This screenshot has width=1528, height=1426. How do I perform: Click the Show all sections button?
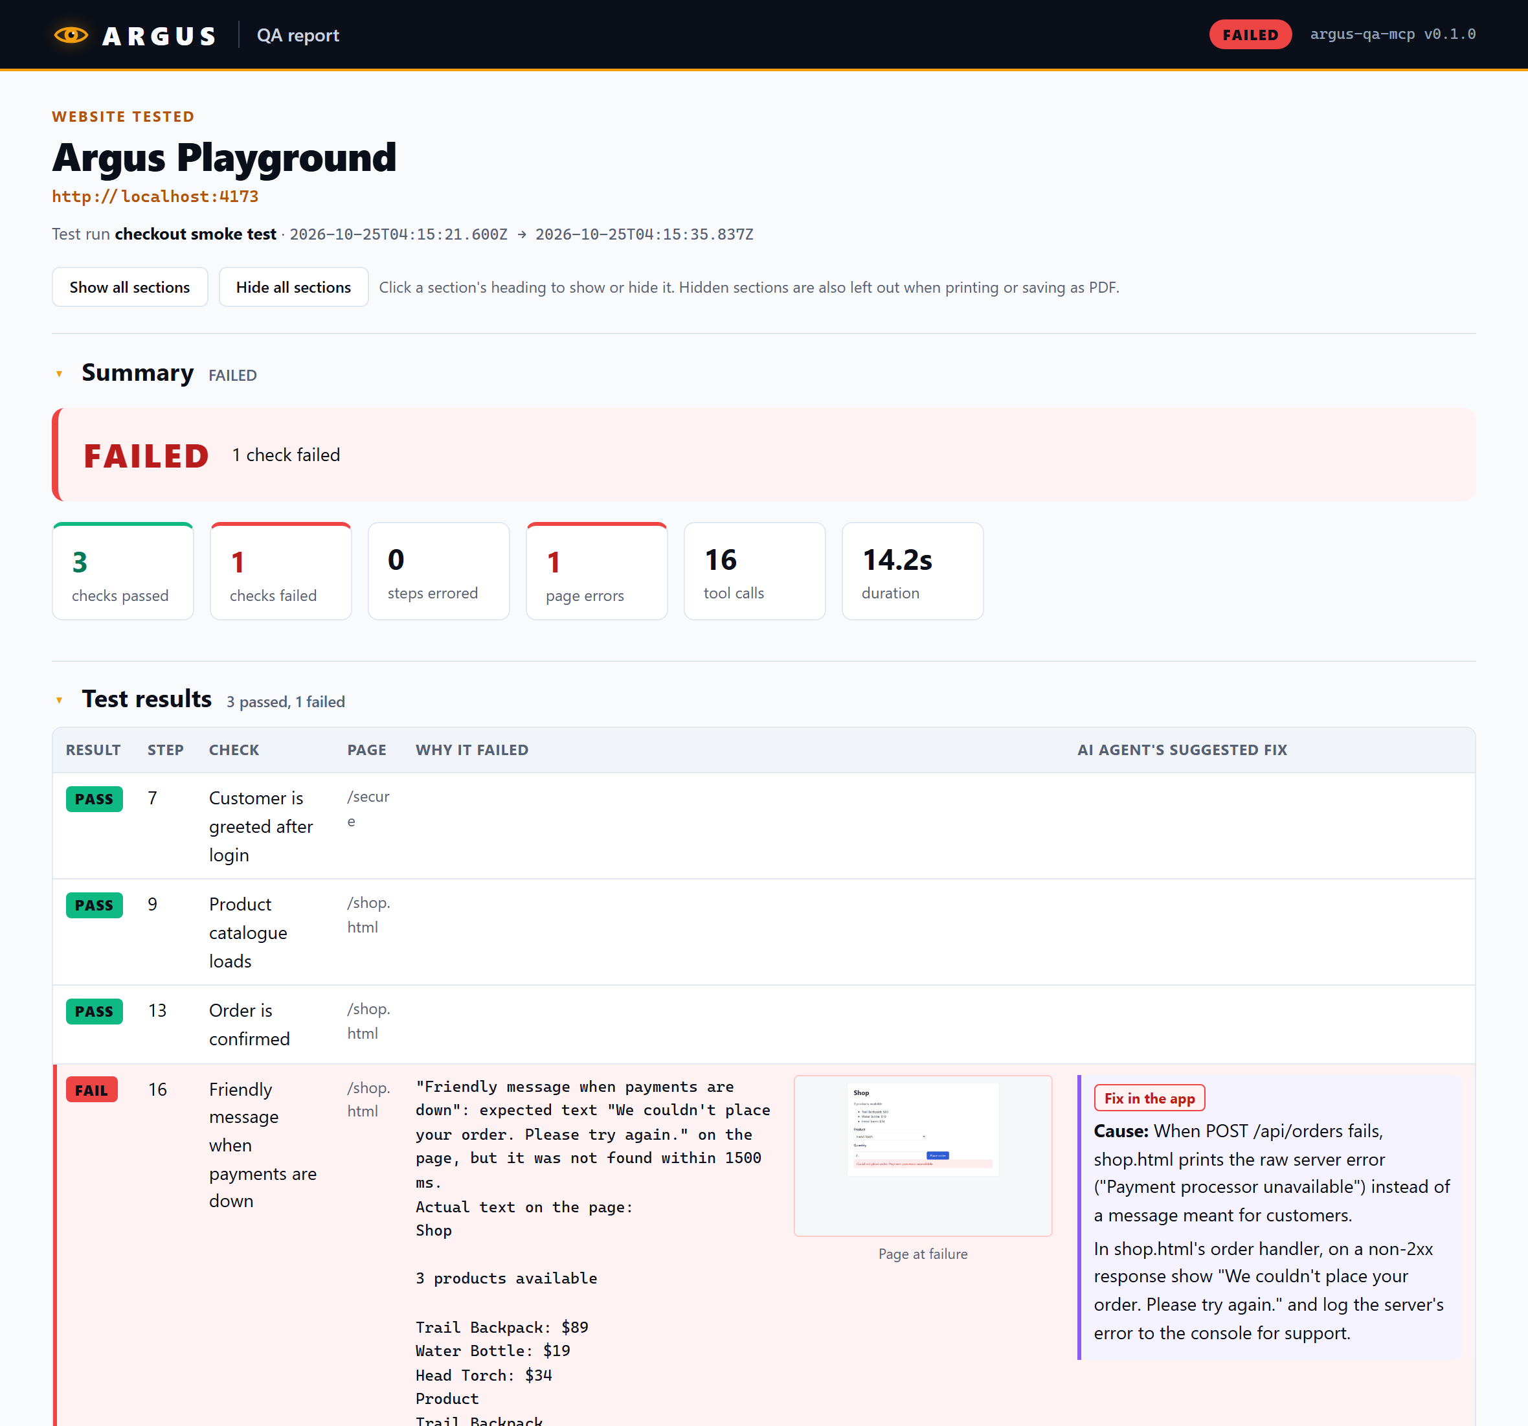[x=130, y=287]
